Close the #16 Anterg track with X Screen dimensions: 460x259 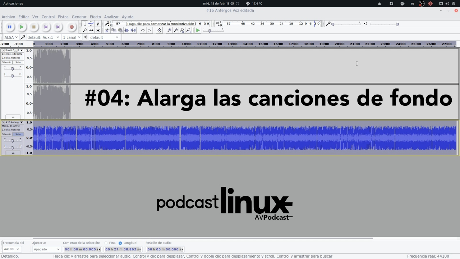(3, 122)
